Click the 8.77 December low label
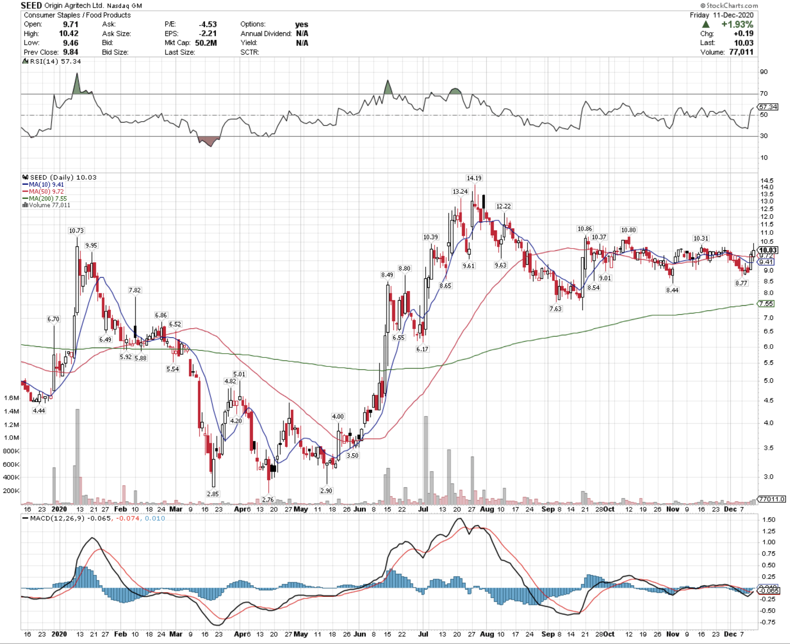790x644 pixels. click(741, 283)
